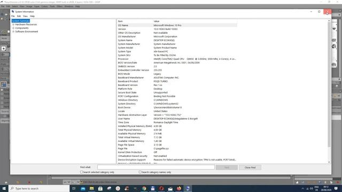Select the 'Hardware Abstraction Layer' row
The image size is (342, 192).
point(177,115)
